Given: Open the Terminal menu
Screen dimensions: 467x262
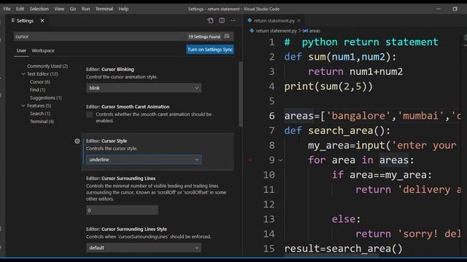Looking at the screenshot, I should [104, 9].
